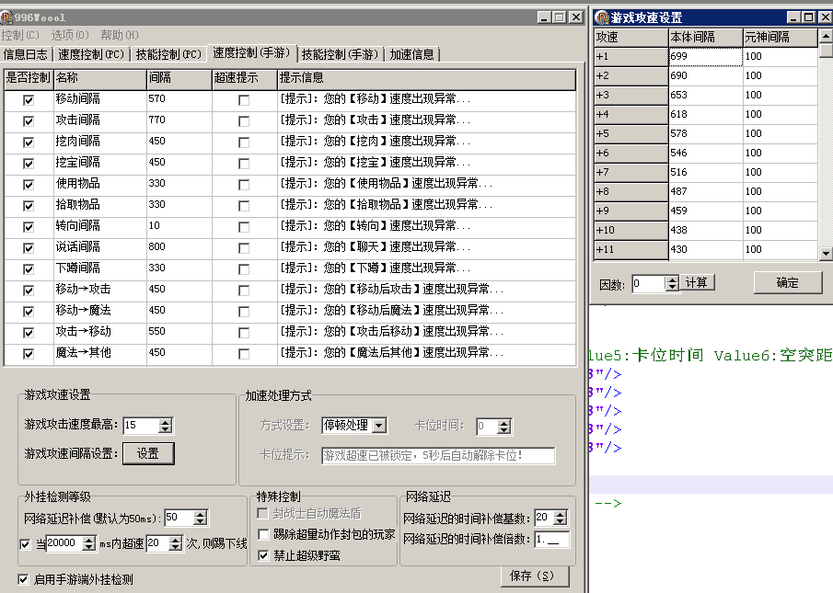Open the 选项(O) menu
The height and width of the screenshot is (593, 833).
pos(70,35)
